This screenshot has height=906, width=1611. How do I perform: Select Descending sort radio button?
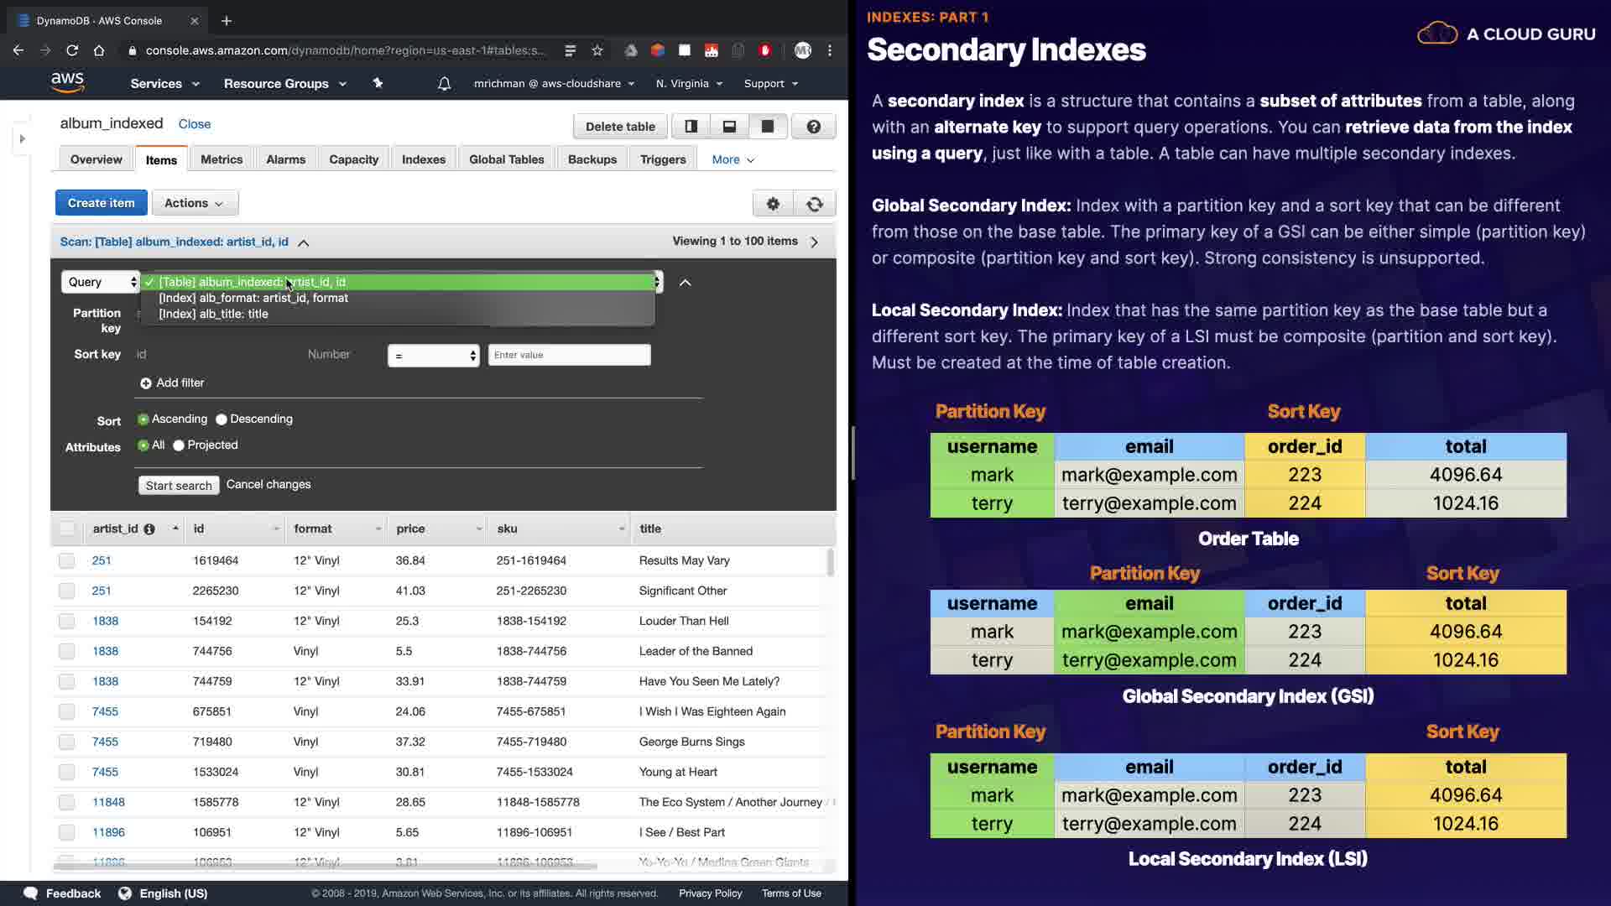222,419
